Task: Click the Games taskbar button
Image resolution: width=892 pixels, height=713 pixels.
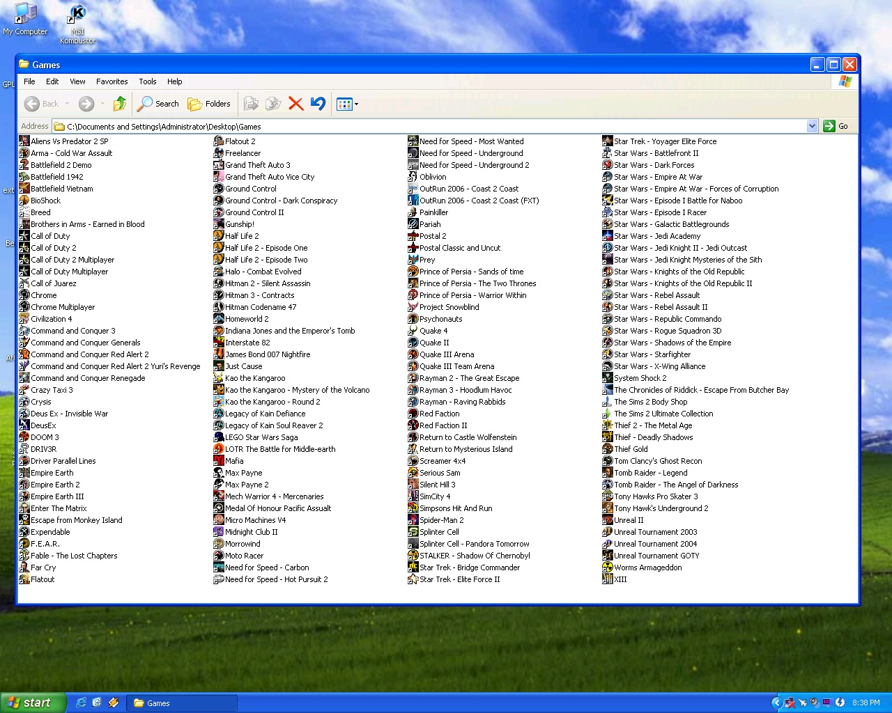Action: point(183,703)
